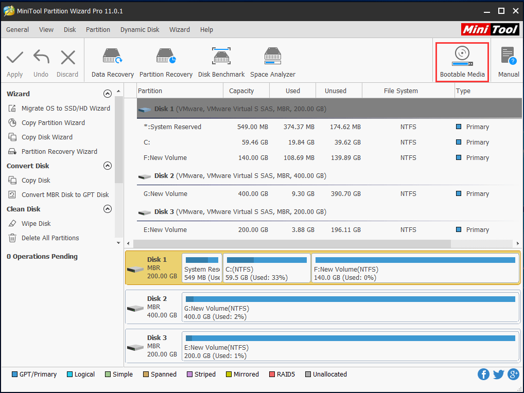Open the Data Recovery tool
Viewport: 524px width, 393px height.
[x=113, y=63]
